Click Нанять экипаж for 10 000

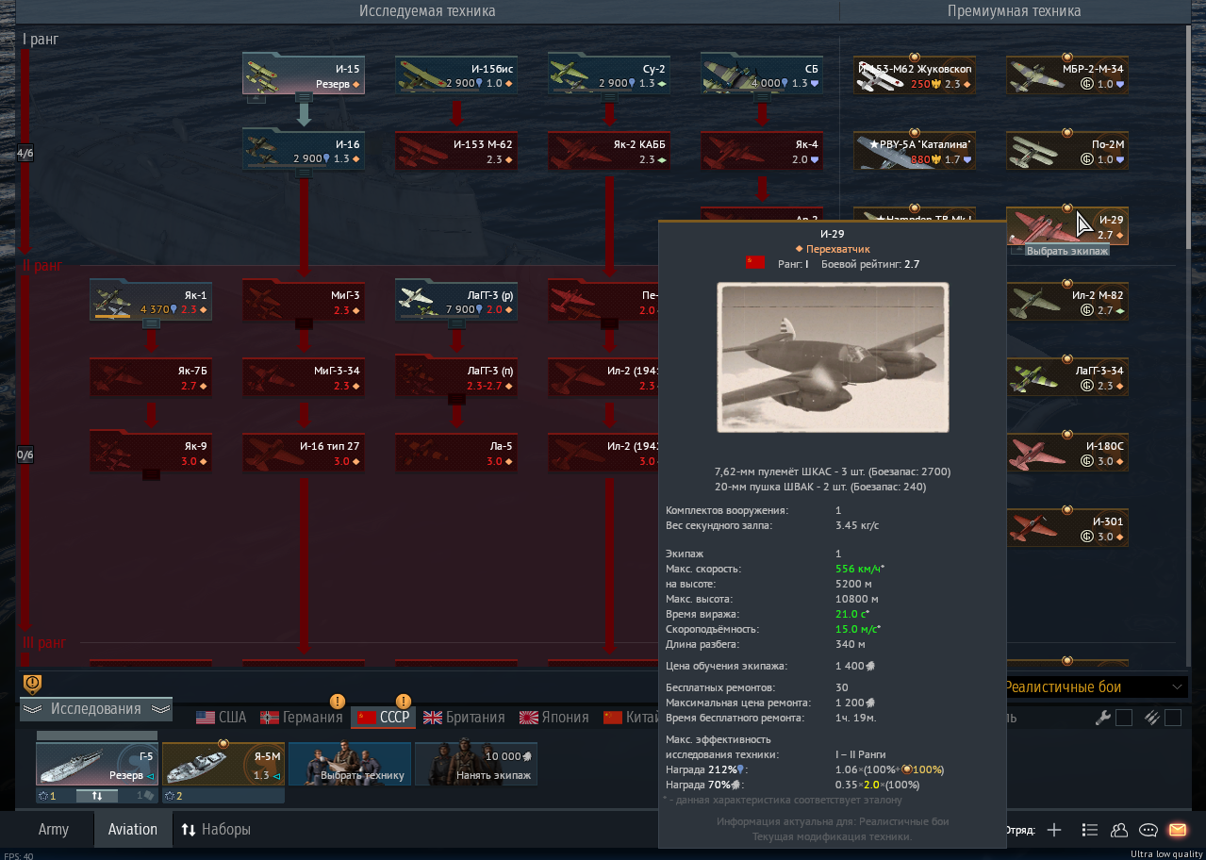[476, 764]
